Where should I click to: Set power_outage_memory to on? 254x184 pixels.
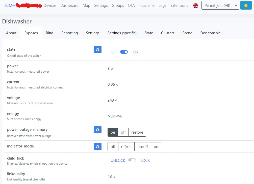pos(113,132)
